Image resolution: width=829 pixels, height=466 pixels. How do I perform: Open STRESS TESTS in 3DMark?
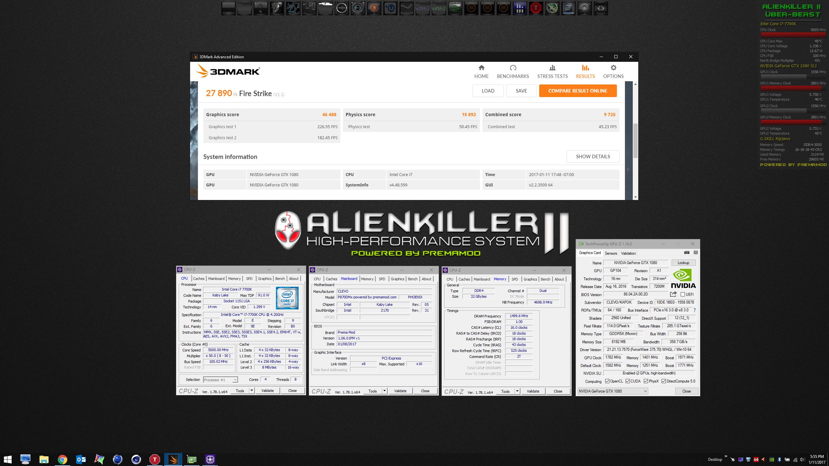click(x=552, y=72)
